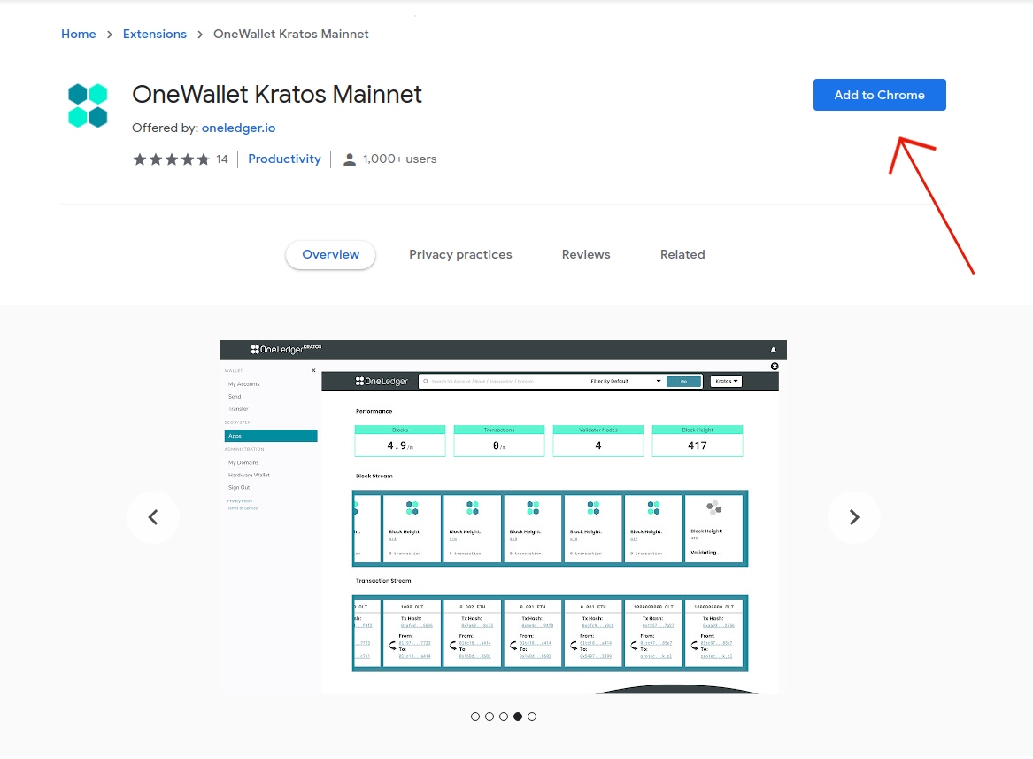
Task: Navigate to the Extensions breadcrumb
Action: (x=155, y=34)
